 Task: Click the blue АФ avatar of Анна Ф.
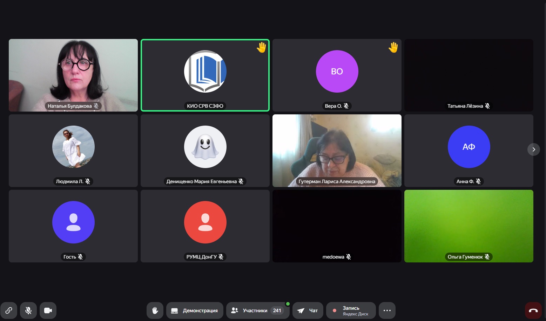(469, 147)
